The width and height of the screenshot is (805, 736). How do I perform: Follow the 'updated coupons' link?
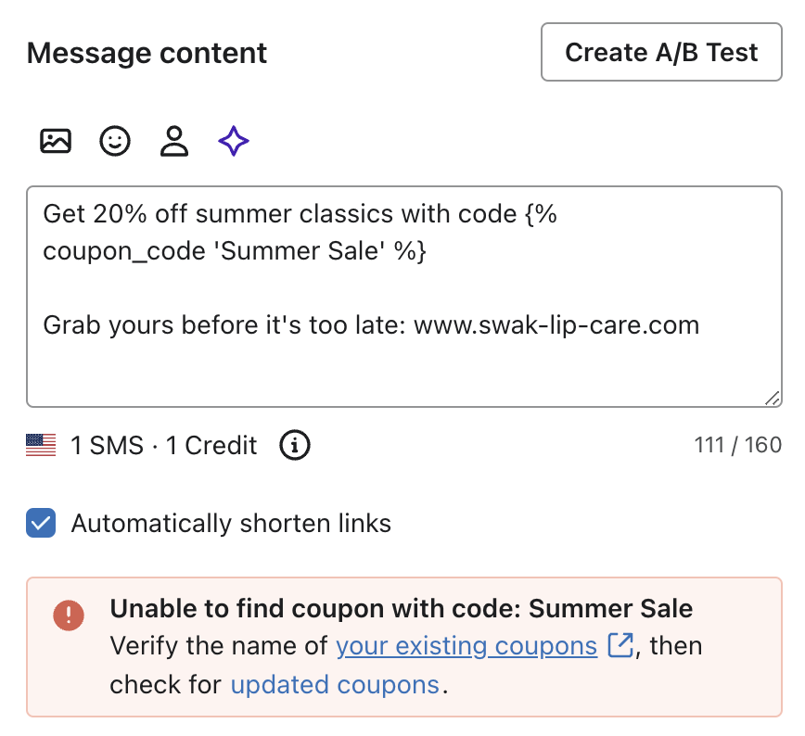(334, 685)
